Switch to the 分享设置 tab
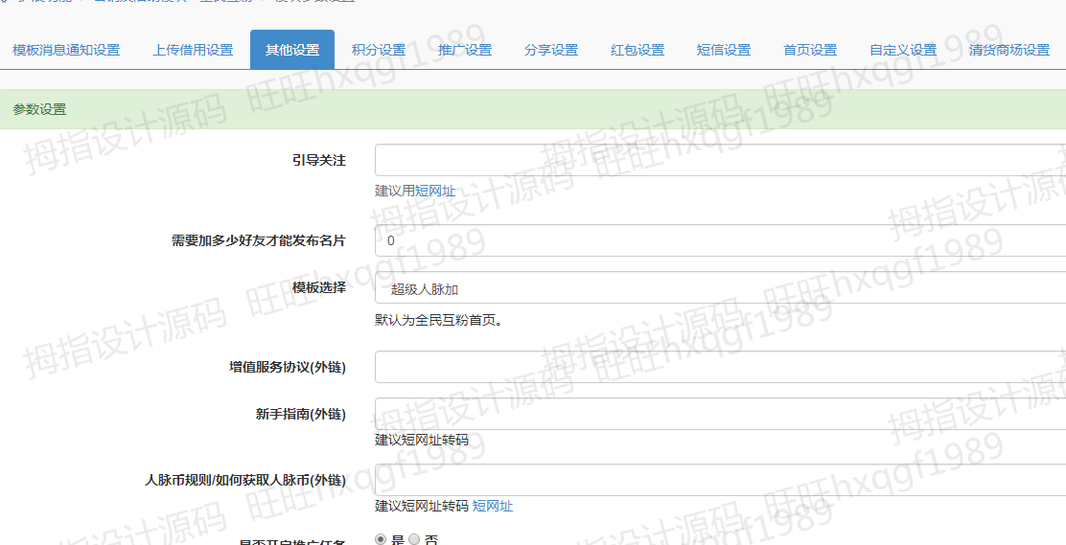 point(551,50)
